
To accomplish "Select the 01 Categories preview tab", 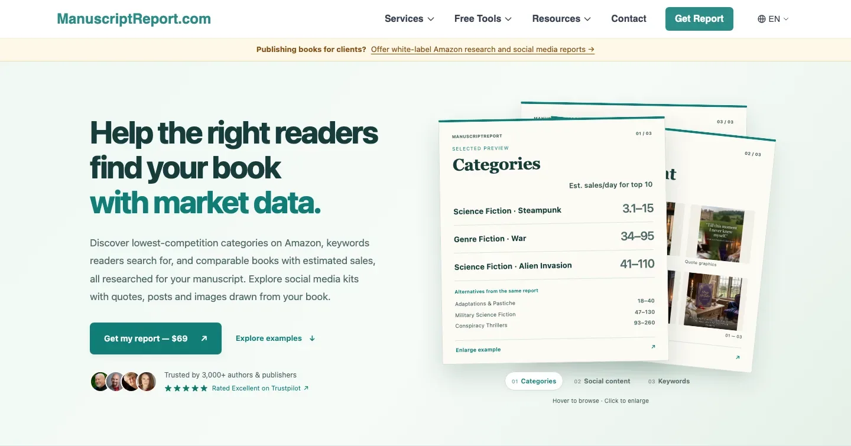I will point(534,381).
